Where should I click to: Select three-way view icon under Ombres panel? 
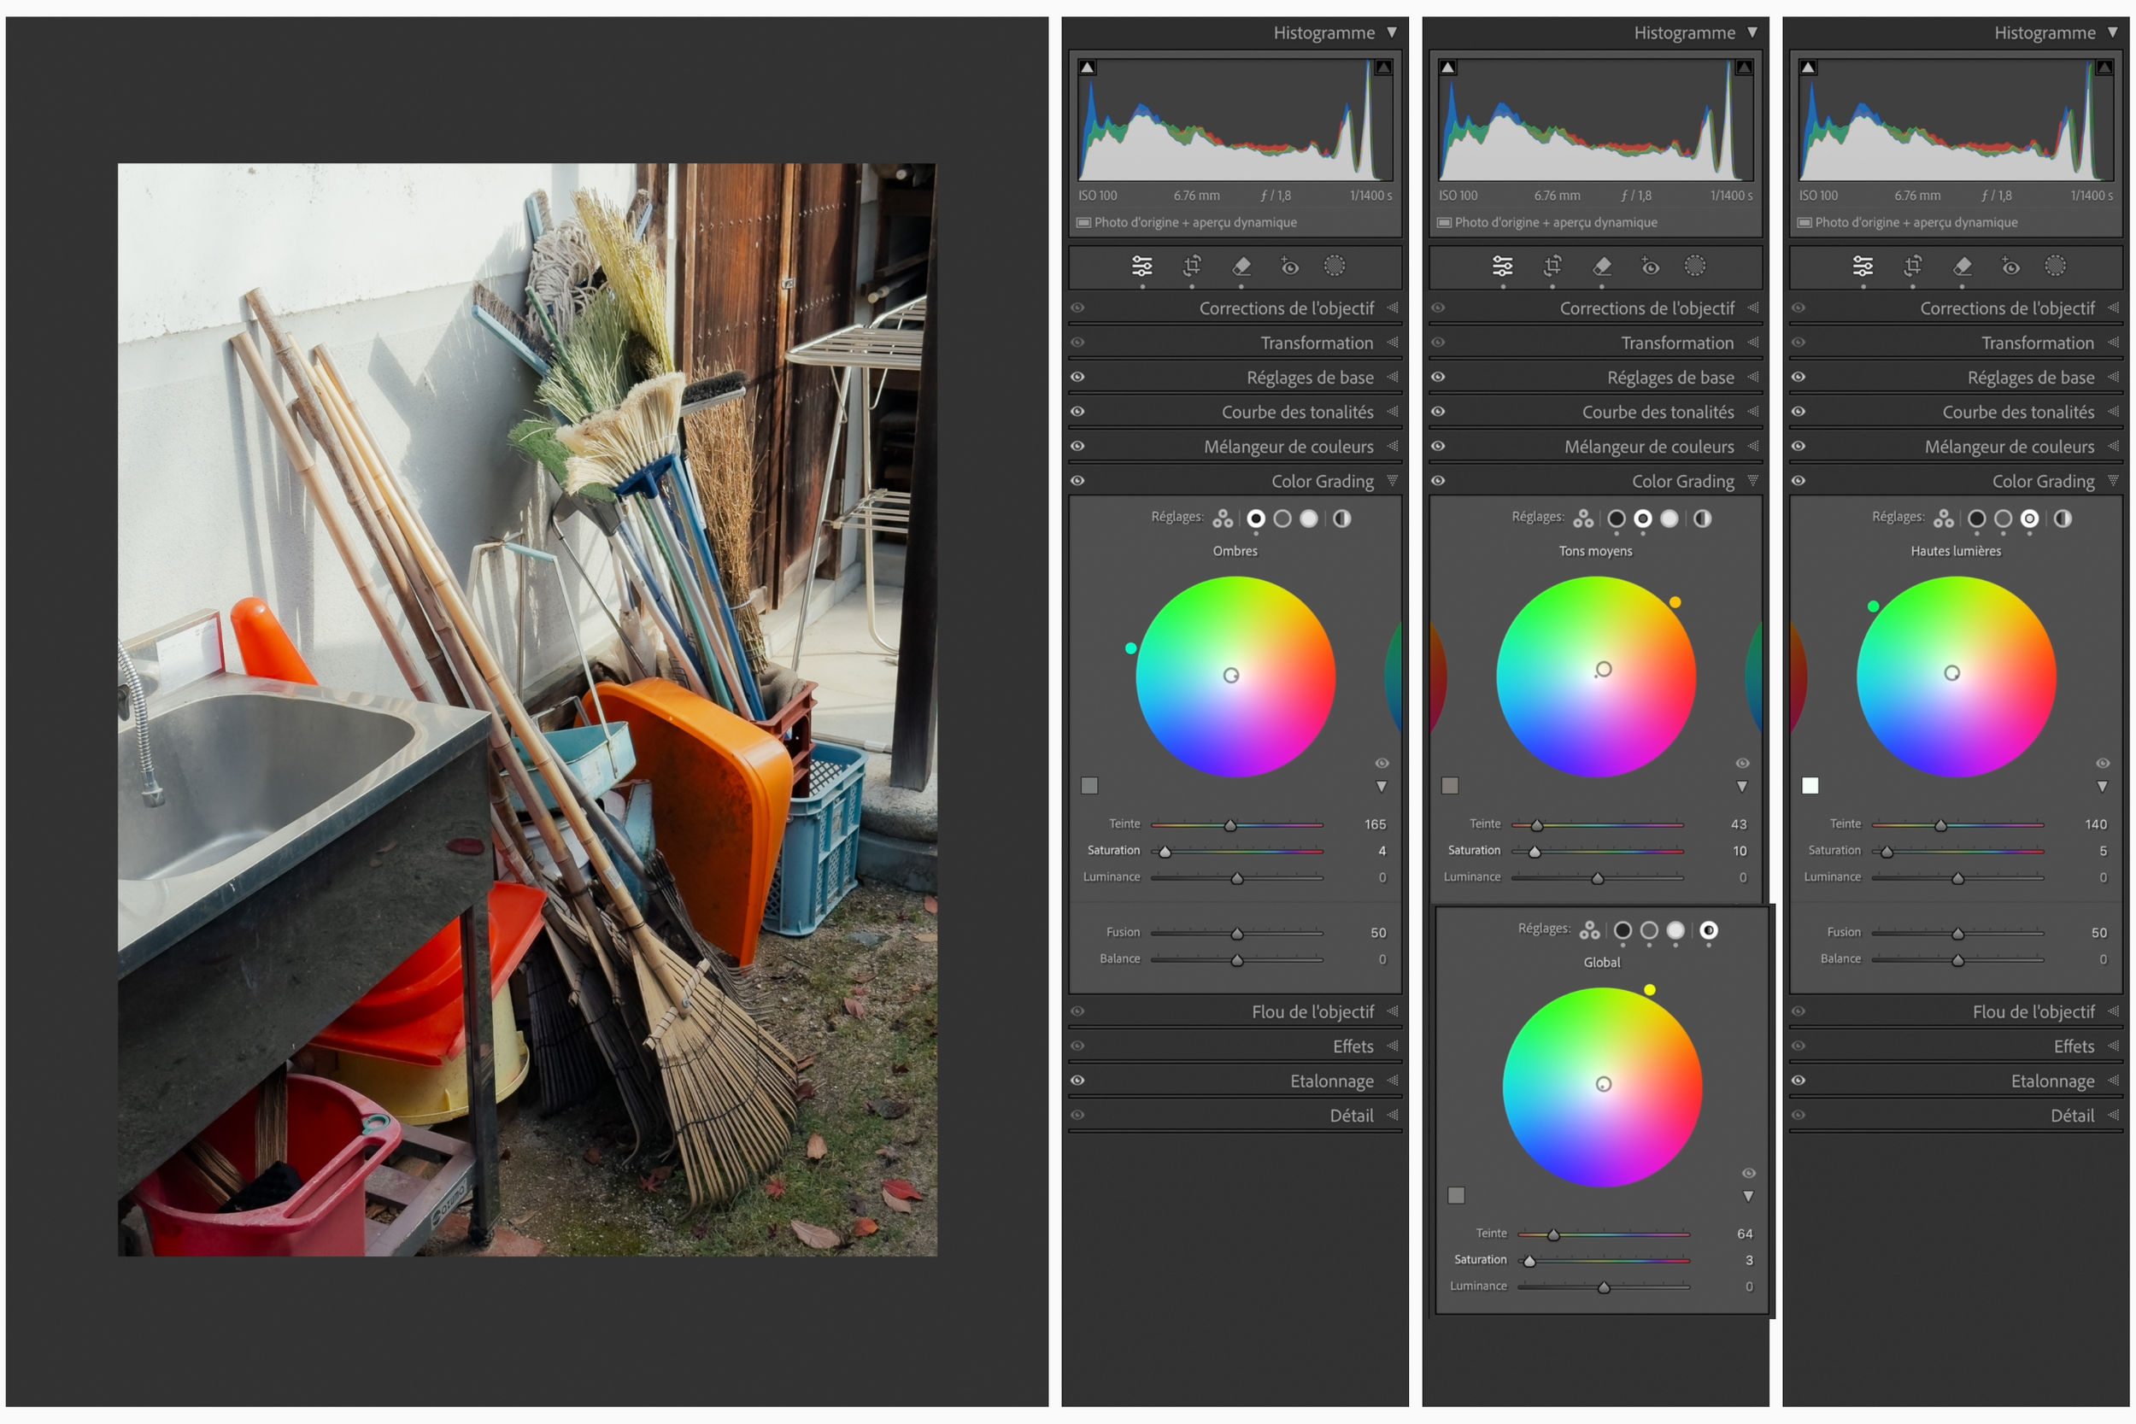coord(1224,519)
